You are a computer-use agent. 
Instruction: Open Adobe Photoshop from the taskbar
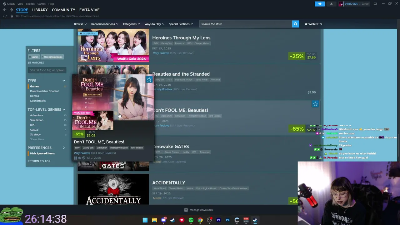coord(227,220)
